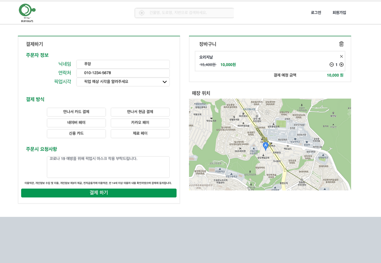Remove 오리지날 item with X icon
Image resolution: width=381 pixels, height=263 pixels.
click(x=341, y=57)
